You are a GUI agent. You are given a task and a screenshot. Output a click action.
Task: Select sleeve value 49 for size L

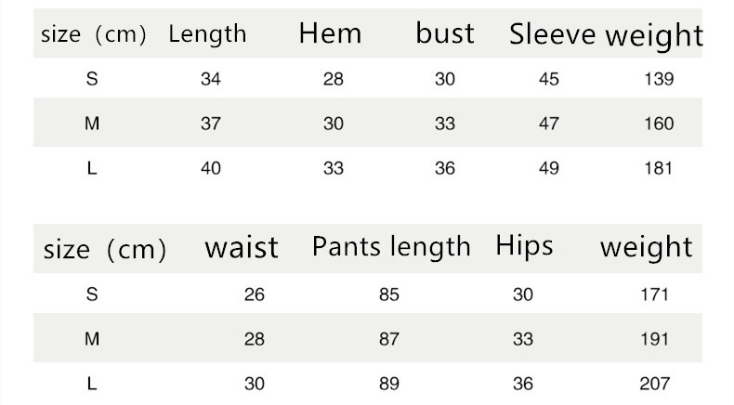[x=549, y=168]
